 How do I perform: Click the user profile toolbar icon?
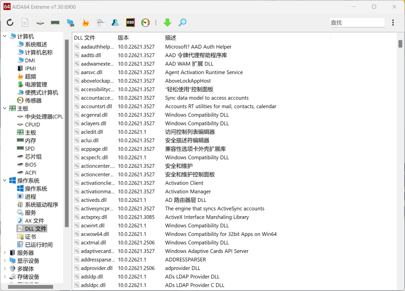pyautogui.click(x=115, y=23)
